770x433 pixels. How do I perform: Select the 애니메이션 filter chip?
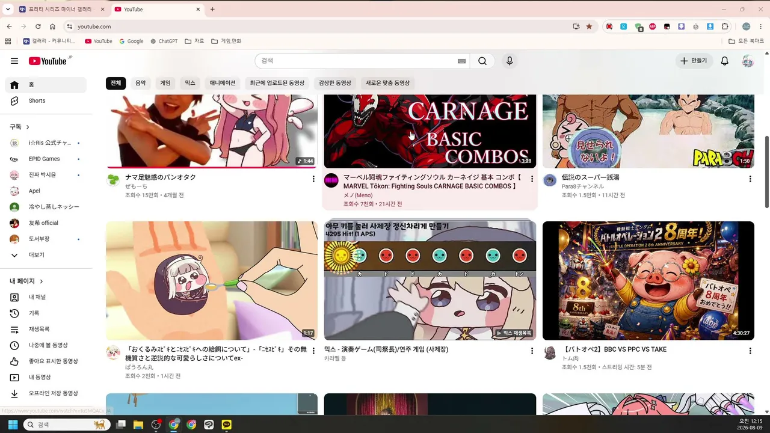click(x=223, y=83)
